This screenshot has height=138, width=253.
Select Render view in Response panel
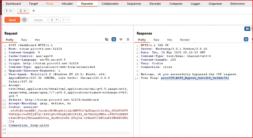pos(185,40)
